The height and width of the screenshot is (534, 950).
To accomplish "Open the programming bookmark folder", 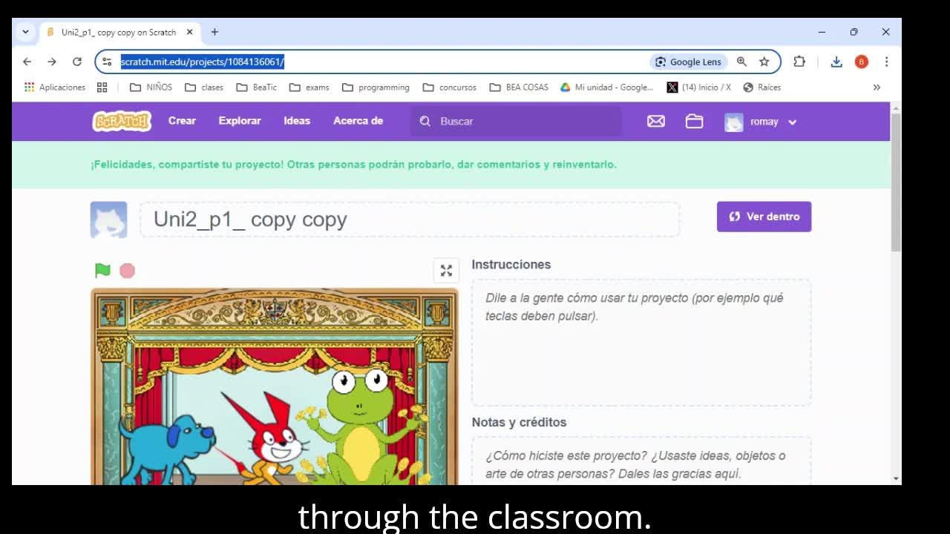I will click(x=376, y=87).
